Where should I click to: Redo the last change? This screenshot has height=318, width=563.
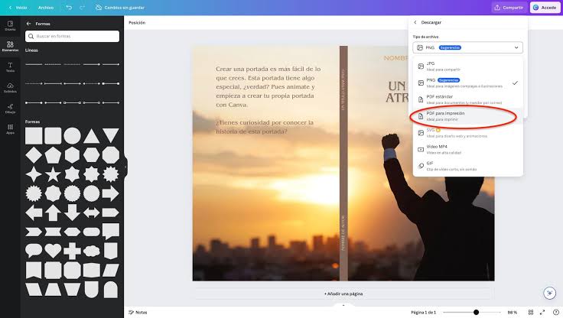click(x=82, y=8)
